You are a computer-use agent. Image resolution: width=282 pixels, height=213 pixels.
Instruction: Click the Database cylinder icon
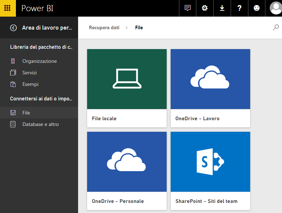[x=13, y=124]
